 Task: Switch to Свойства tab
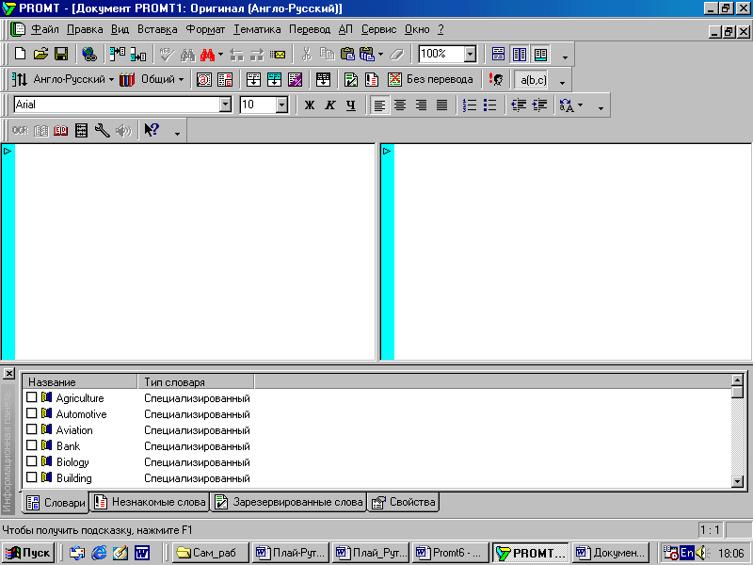coord(404,502)
